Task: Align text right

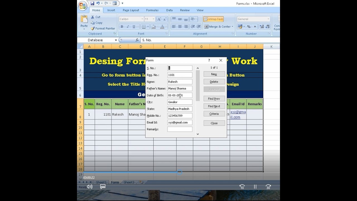Action: pyautogui.click(x=186, y=27)
